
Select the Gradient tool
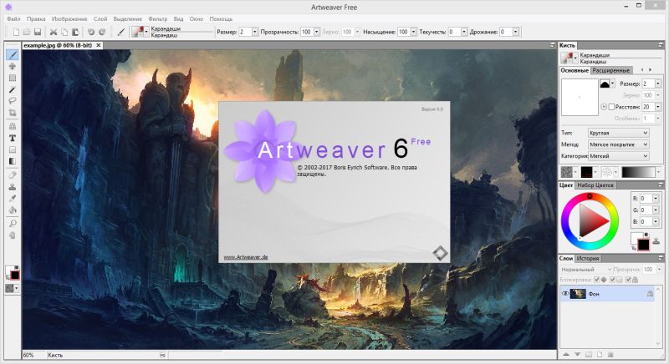click(13, 161)
